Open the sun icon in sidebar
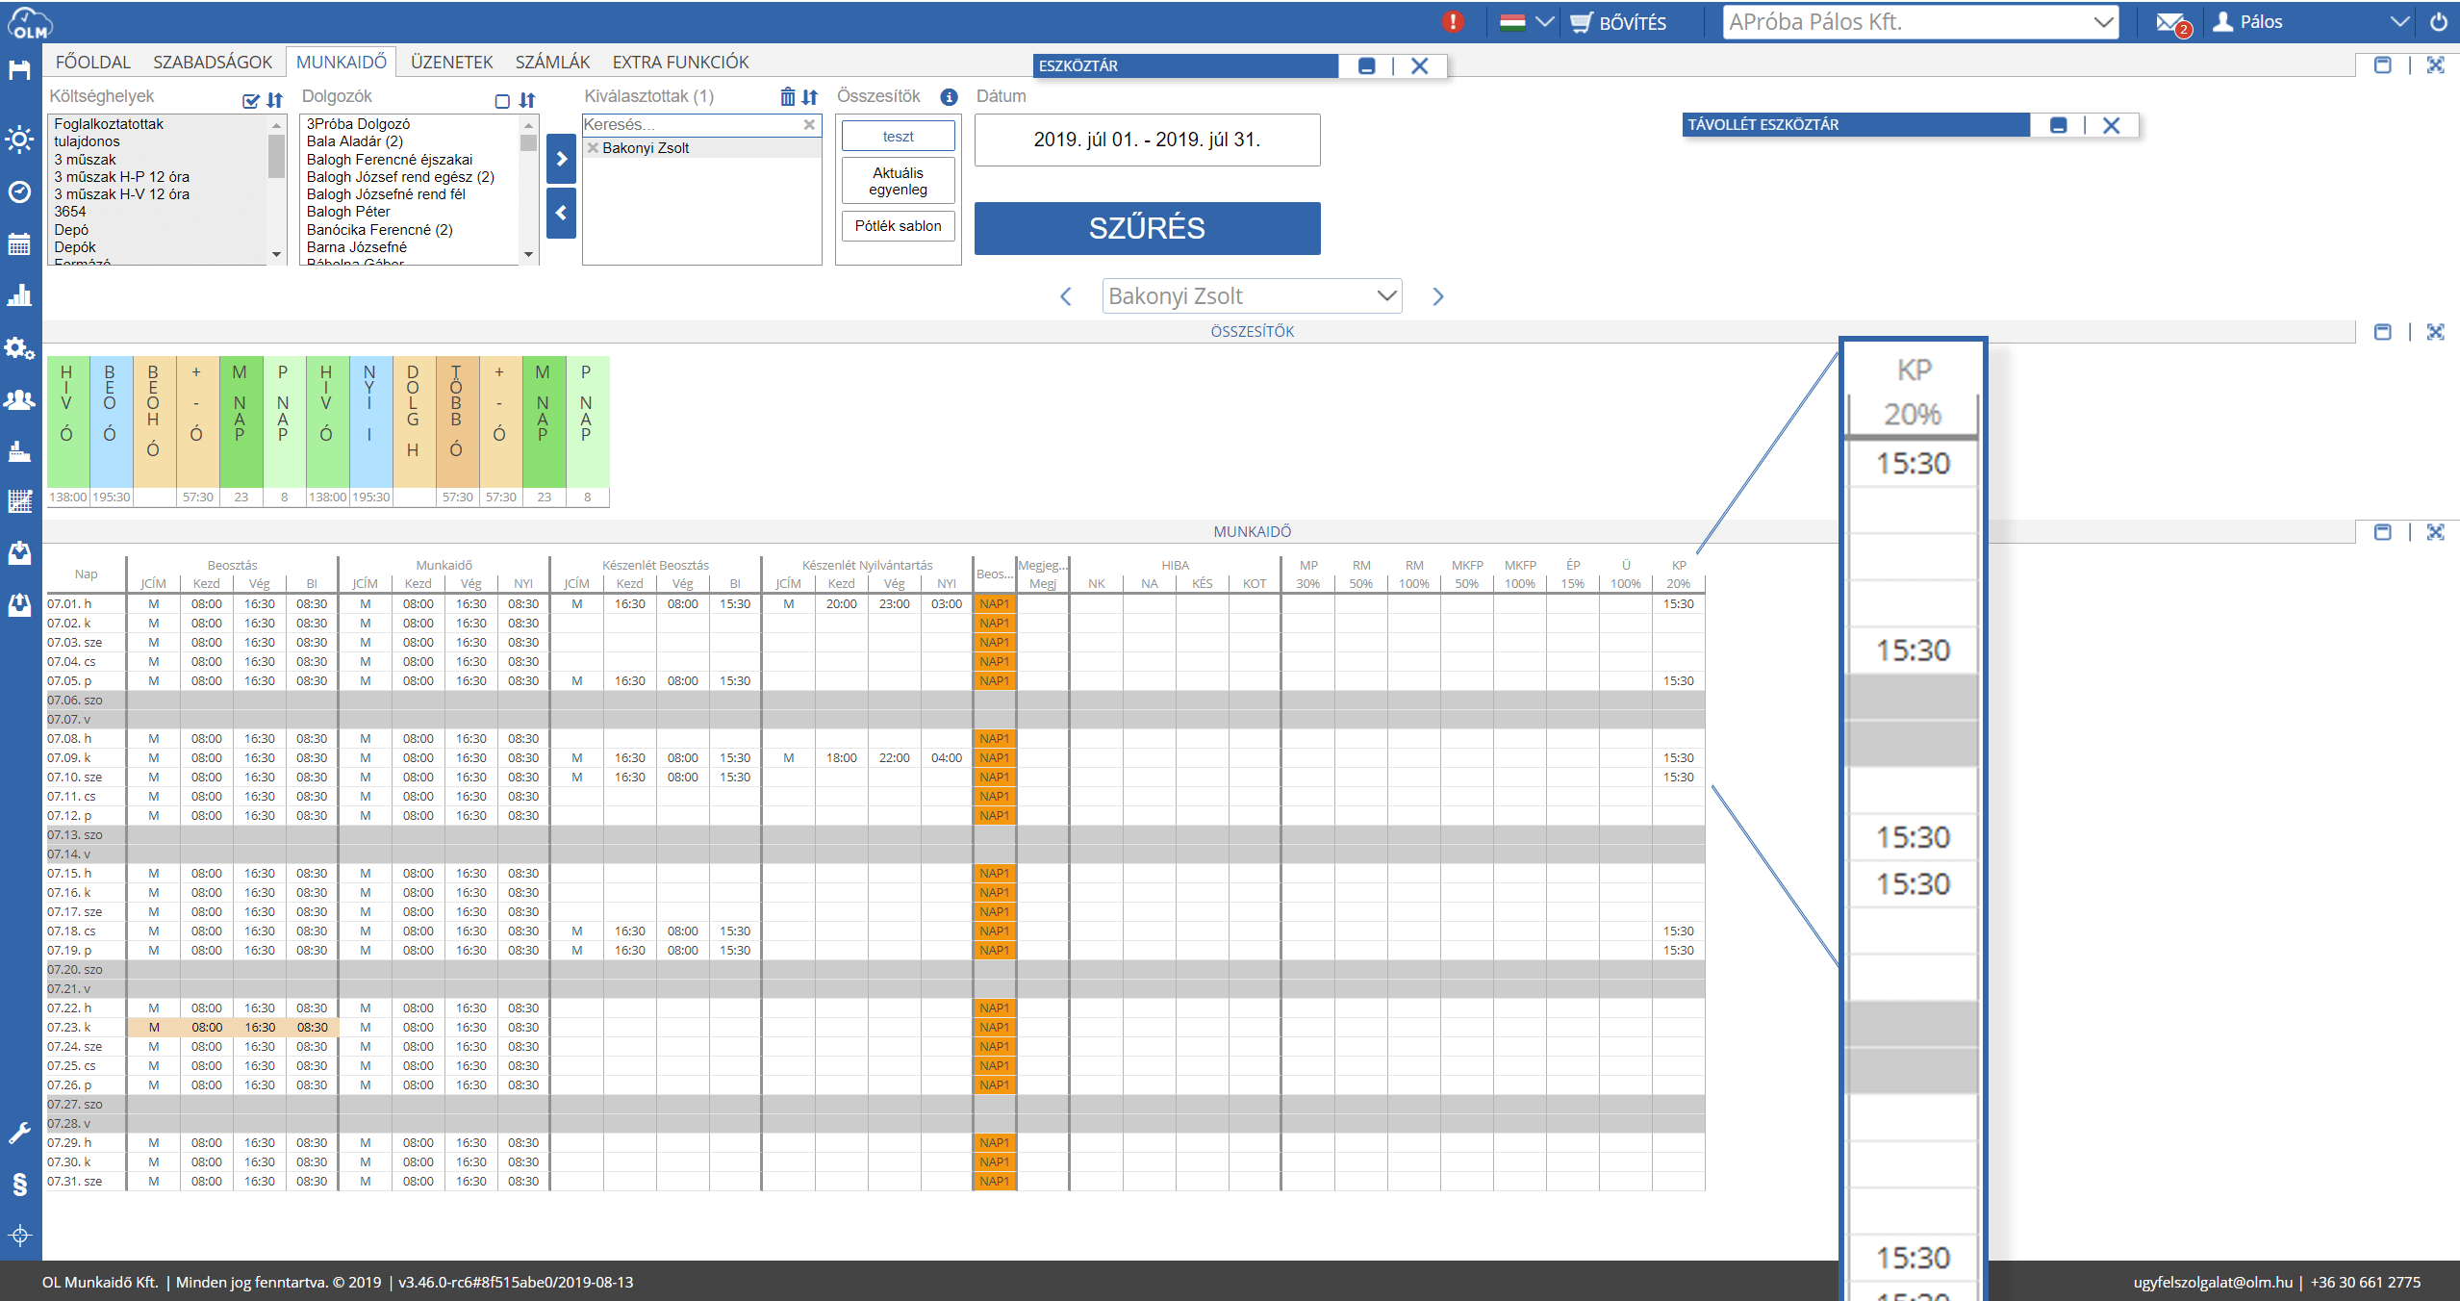Image resolution: width=2460 pixels, height=1301 pixels. 19,140
